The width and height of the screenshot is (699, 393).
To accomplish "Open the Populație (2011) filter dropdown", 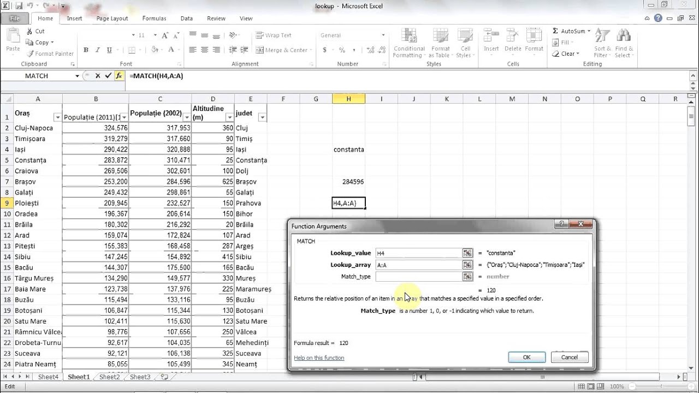I will click(x=125, y=117).
